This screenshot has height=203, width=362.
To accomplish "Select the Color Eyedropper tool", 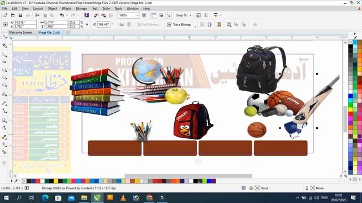I will tap(4, 137).
